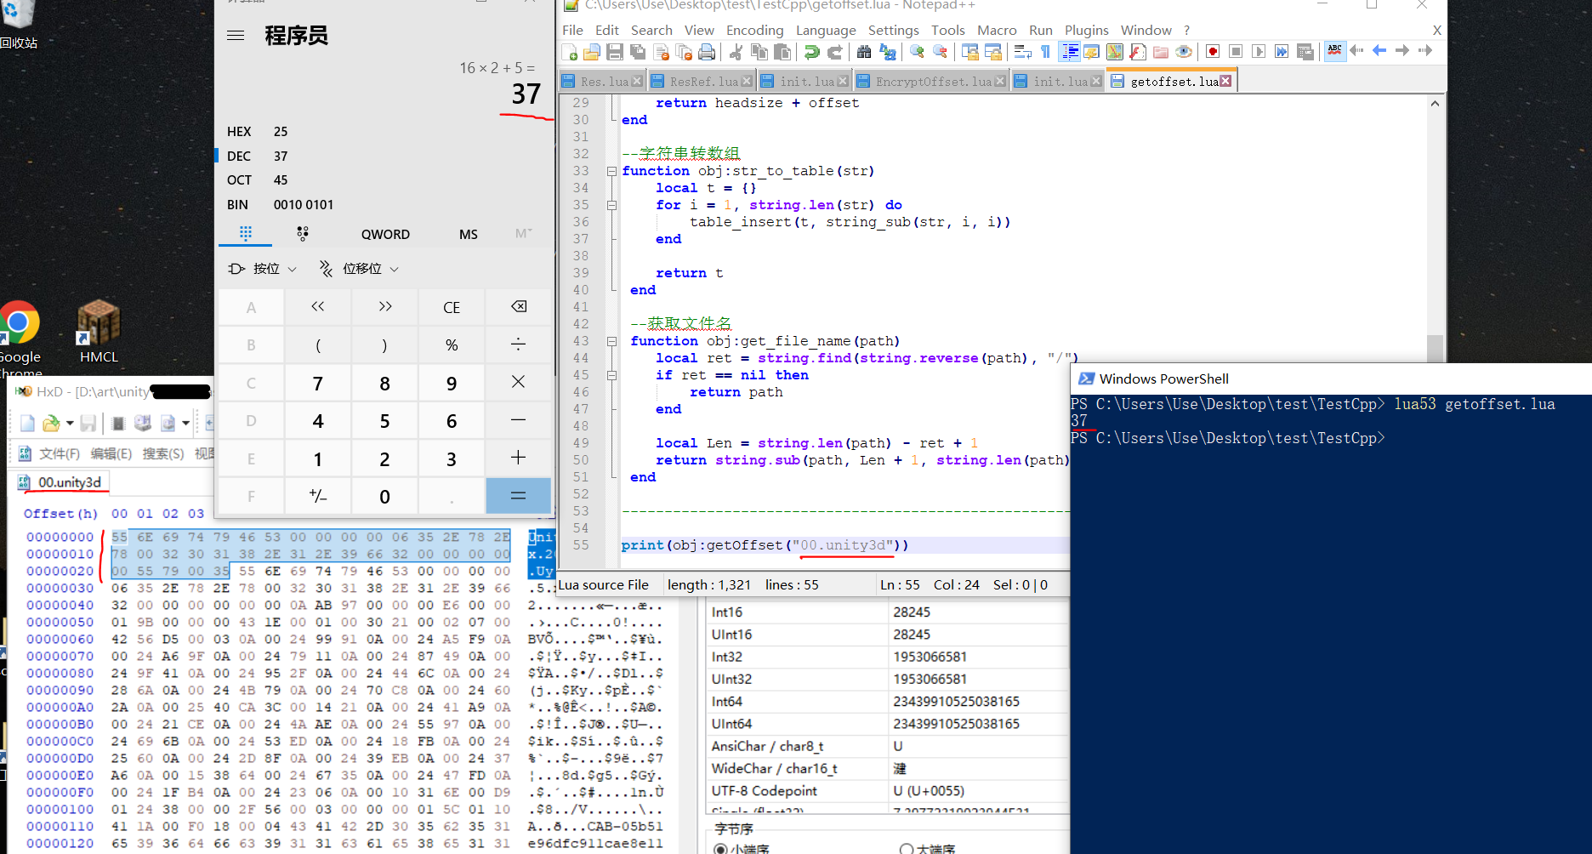Select the big-endian (大端序) radio button
The width and height of the screenshot is (1592, 854).
point(907,849)
